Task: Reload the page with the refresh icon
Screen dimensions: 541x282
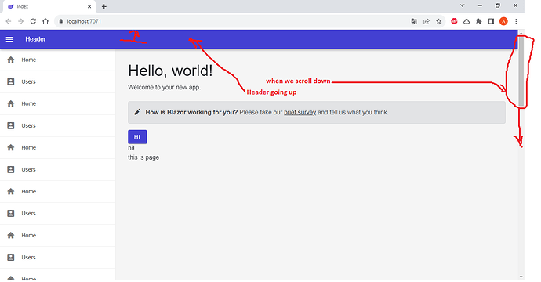Action: pos(33,21)
